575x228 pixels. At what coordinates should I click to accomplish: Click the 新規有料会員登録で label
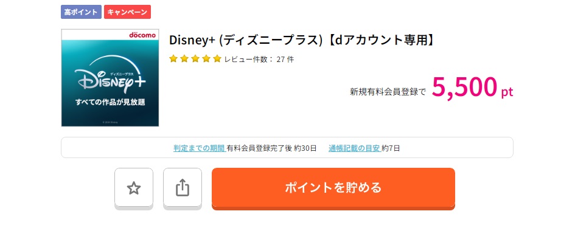pyautogui.click(x=388, y=92)
